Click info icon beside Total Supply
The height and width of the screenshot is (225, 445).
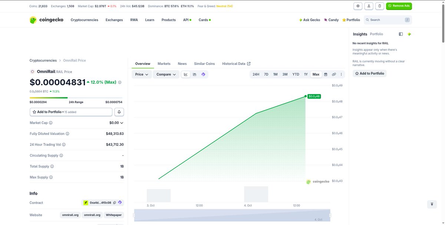52,166
